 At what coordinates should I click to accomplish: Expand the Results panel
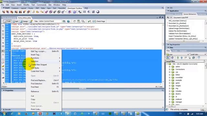click(4, 110)
